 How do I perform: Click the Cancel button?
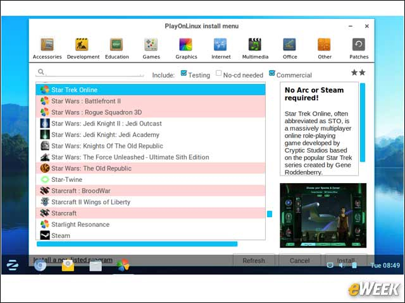[299, 260]
